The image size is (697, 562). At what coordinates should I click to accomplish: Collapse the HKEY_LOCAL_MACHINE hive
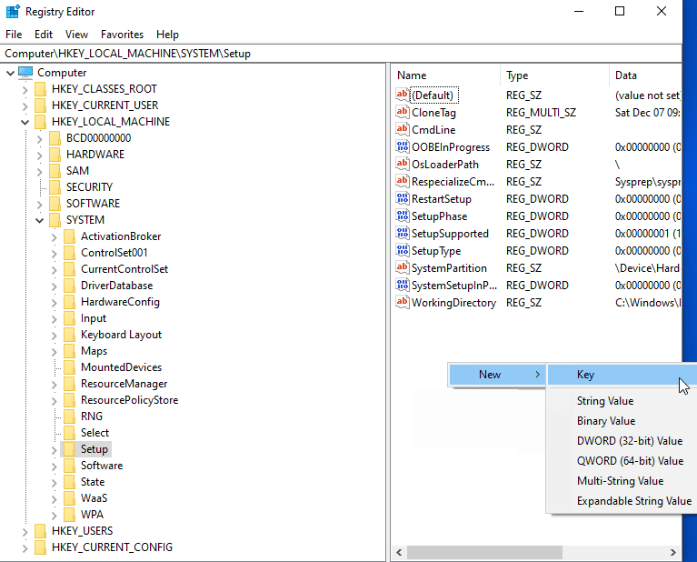coord(25,122)
